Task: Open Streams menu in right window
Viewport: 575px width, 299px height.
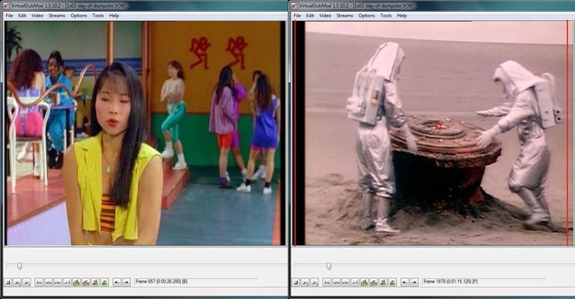Action: (345, 16)
